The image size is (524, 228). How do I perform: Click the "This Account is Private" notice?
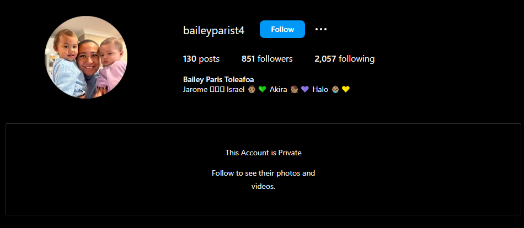coord(263,153)
